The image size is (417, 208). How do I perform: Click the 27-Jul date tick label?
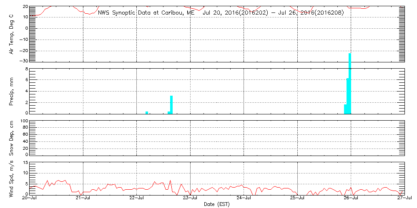click(404, 198)
